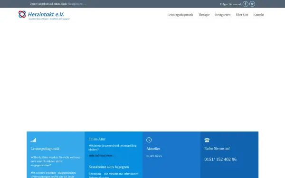Click the Aktuelles heading
This screenshot has height=178, width=285.
[x=153, y=149]
